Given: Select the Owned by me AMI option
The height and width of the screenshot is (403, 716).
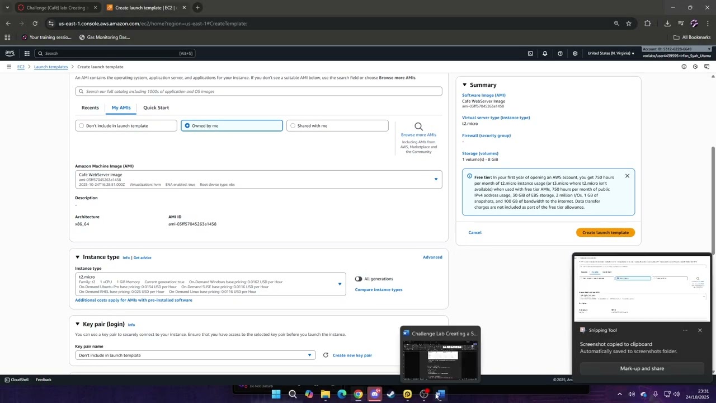Looking at the screenshot, I should (x=232, y=126).
